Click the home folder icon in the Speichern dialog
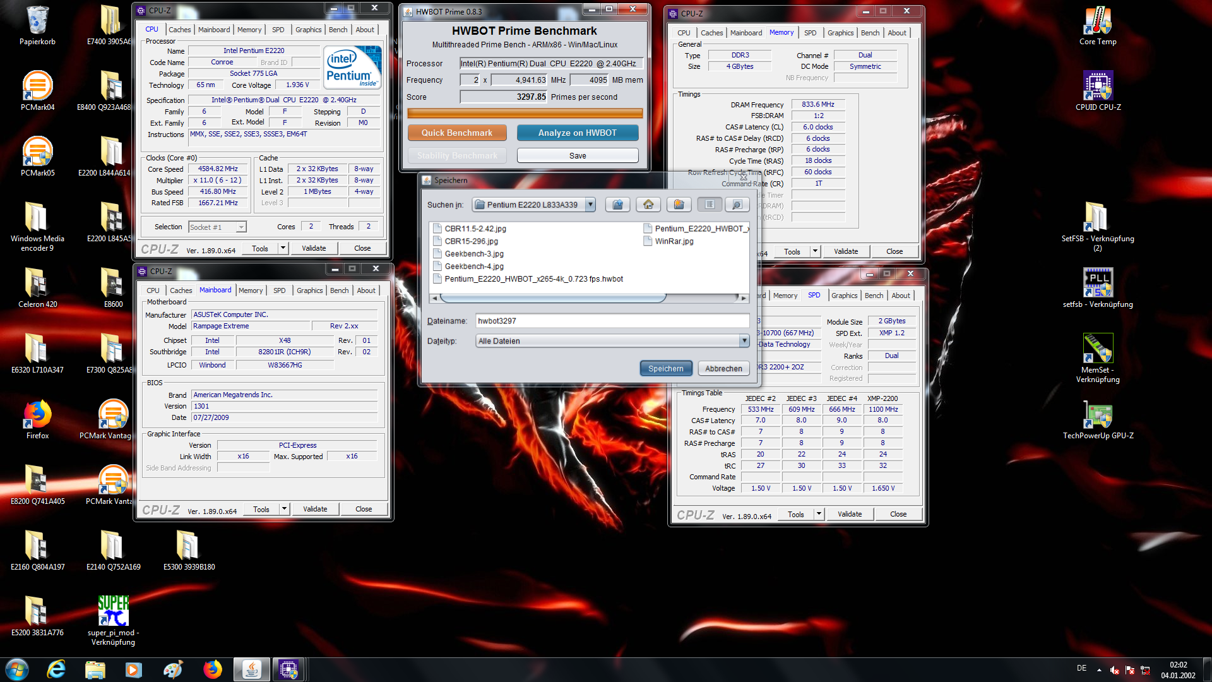 (x=648, y=205)
